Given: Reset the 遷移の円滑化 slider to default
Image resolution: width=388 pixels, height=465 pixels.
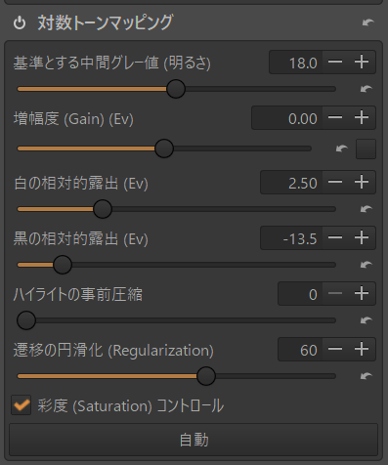Looking at the screenshot, I should tap(366, 376).
